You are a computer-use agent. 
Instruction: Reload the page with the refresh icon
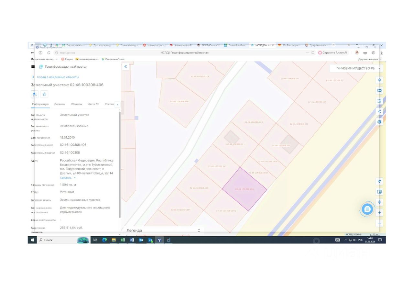pyautogui.click(x=49, y=53)
